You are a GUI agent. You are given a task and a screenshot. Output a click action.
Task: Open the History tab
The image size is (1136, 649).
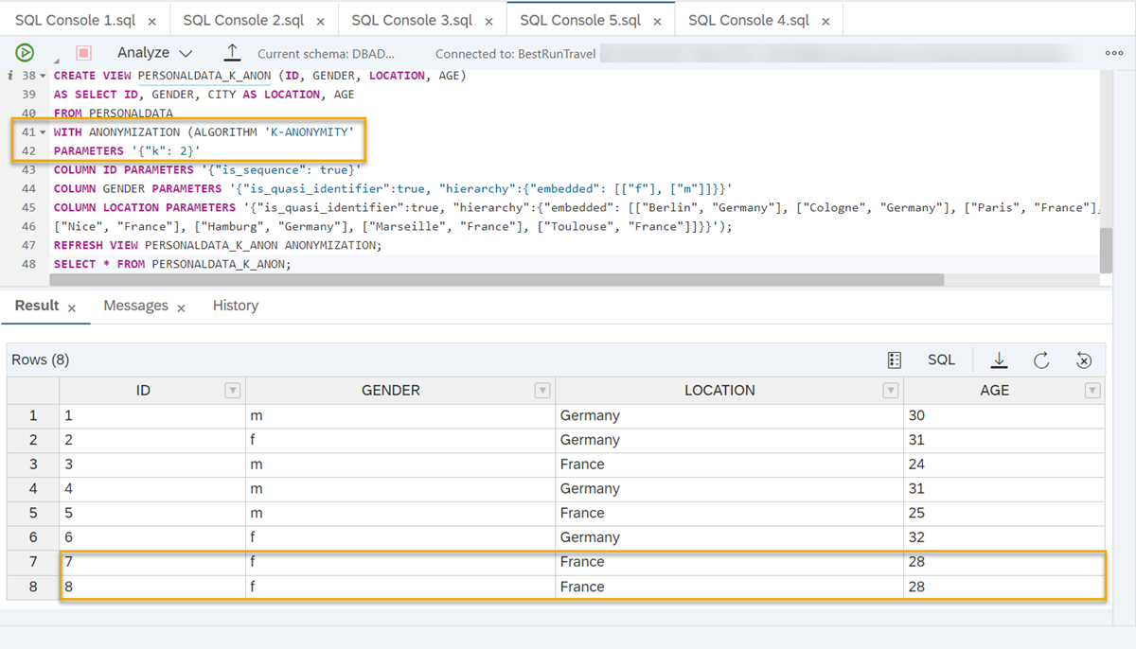point(236,306)
